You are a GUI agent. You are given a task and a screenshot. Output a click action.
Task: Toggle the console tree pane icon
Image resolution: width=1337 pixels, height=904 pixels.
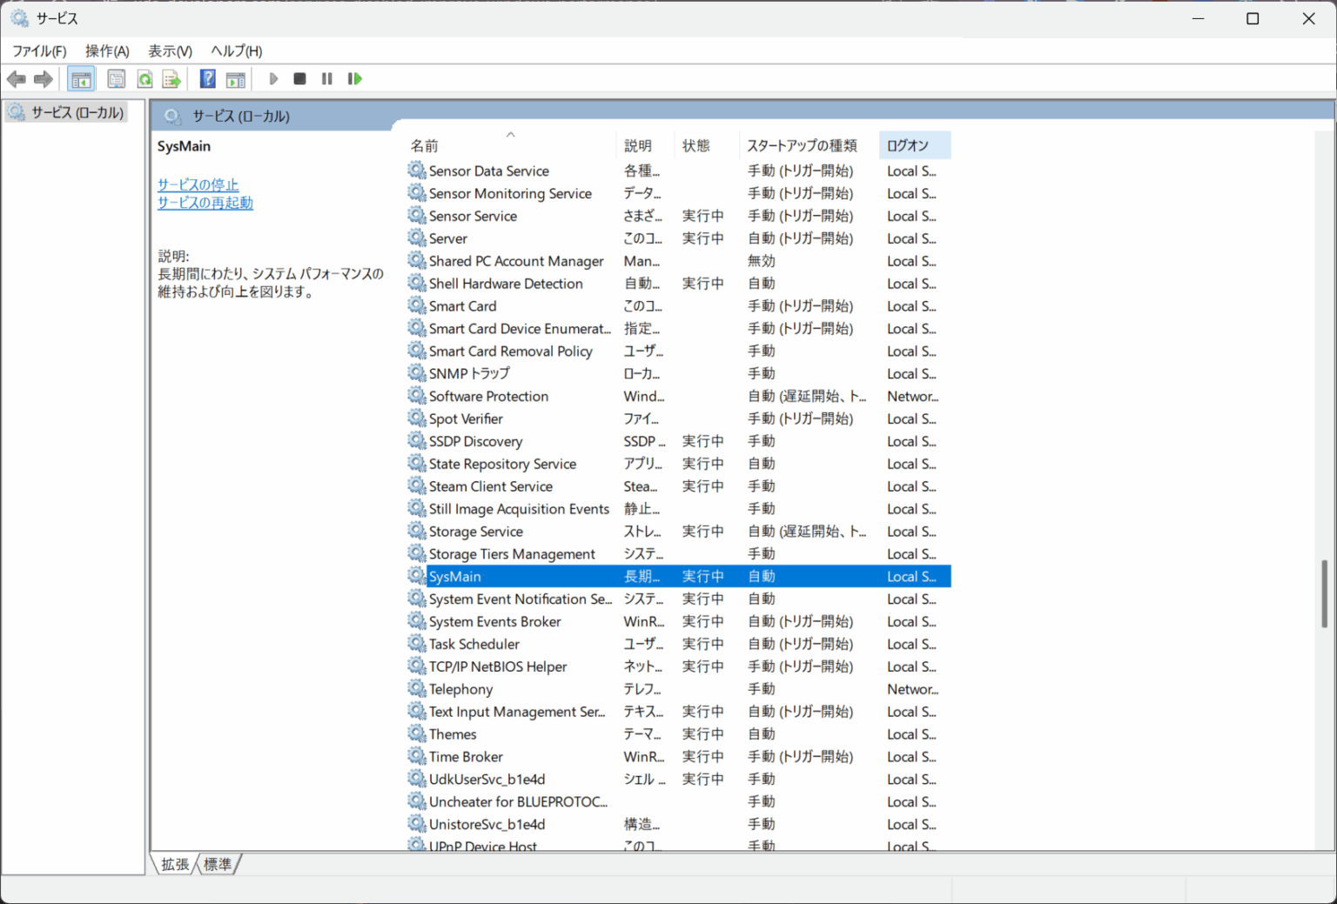coord(81,78)
